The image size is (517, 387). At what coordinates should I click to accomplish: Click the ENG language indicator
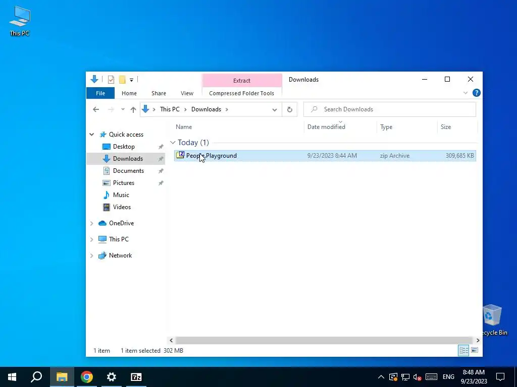[x=448, y=377]
